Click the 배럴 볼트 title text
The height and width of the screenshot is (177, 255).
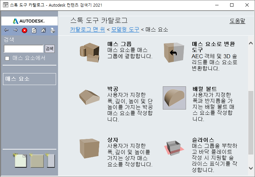[x=205, y=89]
